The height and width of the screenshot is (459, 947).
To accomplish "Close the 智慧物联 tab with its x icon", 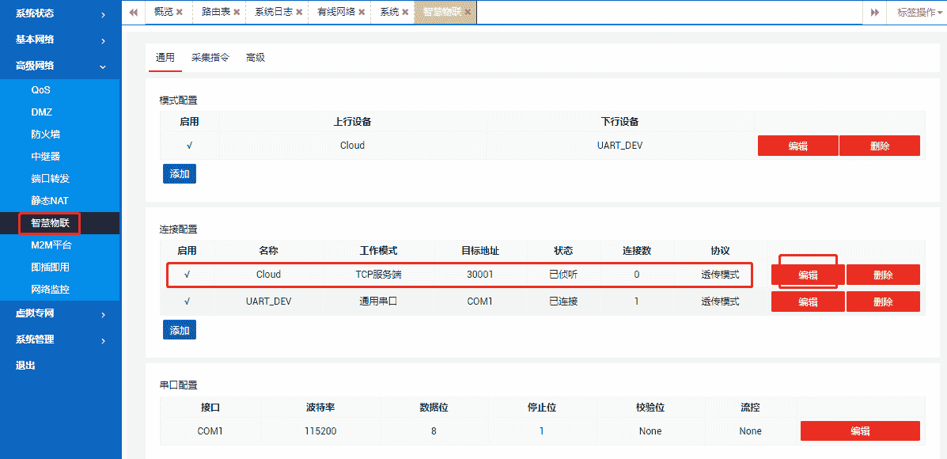I will click(x=466, y=12).
